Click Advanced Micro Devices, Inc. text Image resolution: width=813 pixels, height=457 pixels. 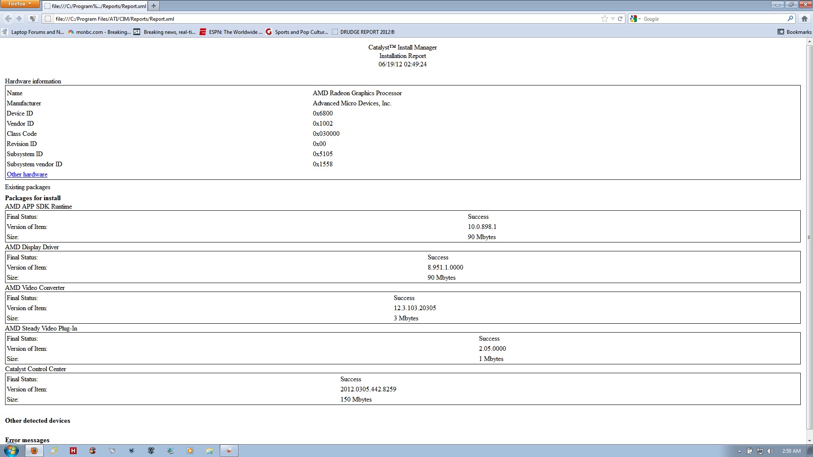click(352, 103)
